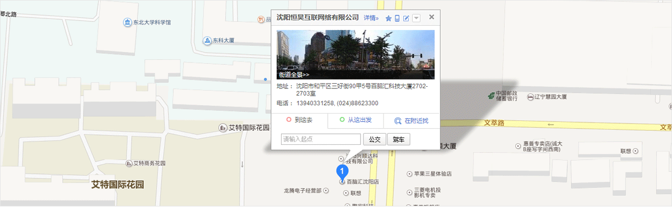Favorite this place with the star icon
This screenshot has height=207, width=672.
point(389,18)
